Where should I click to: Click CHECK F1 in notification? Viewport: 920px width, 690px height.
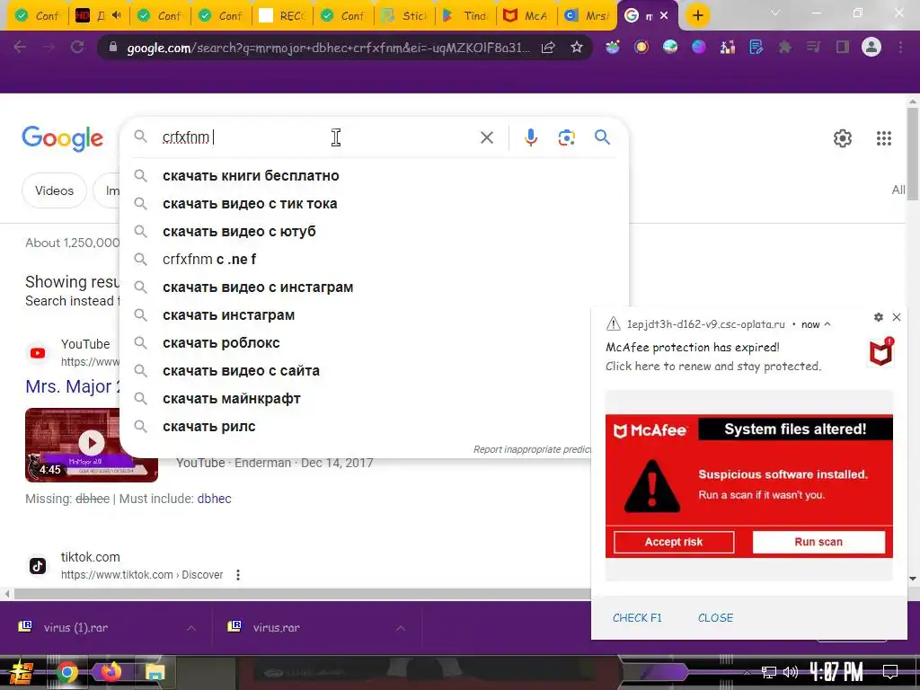(x=637, y=618)
